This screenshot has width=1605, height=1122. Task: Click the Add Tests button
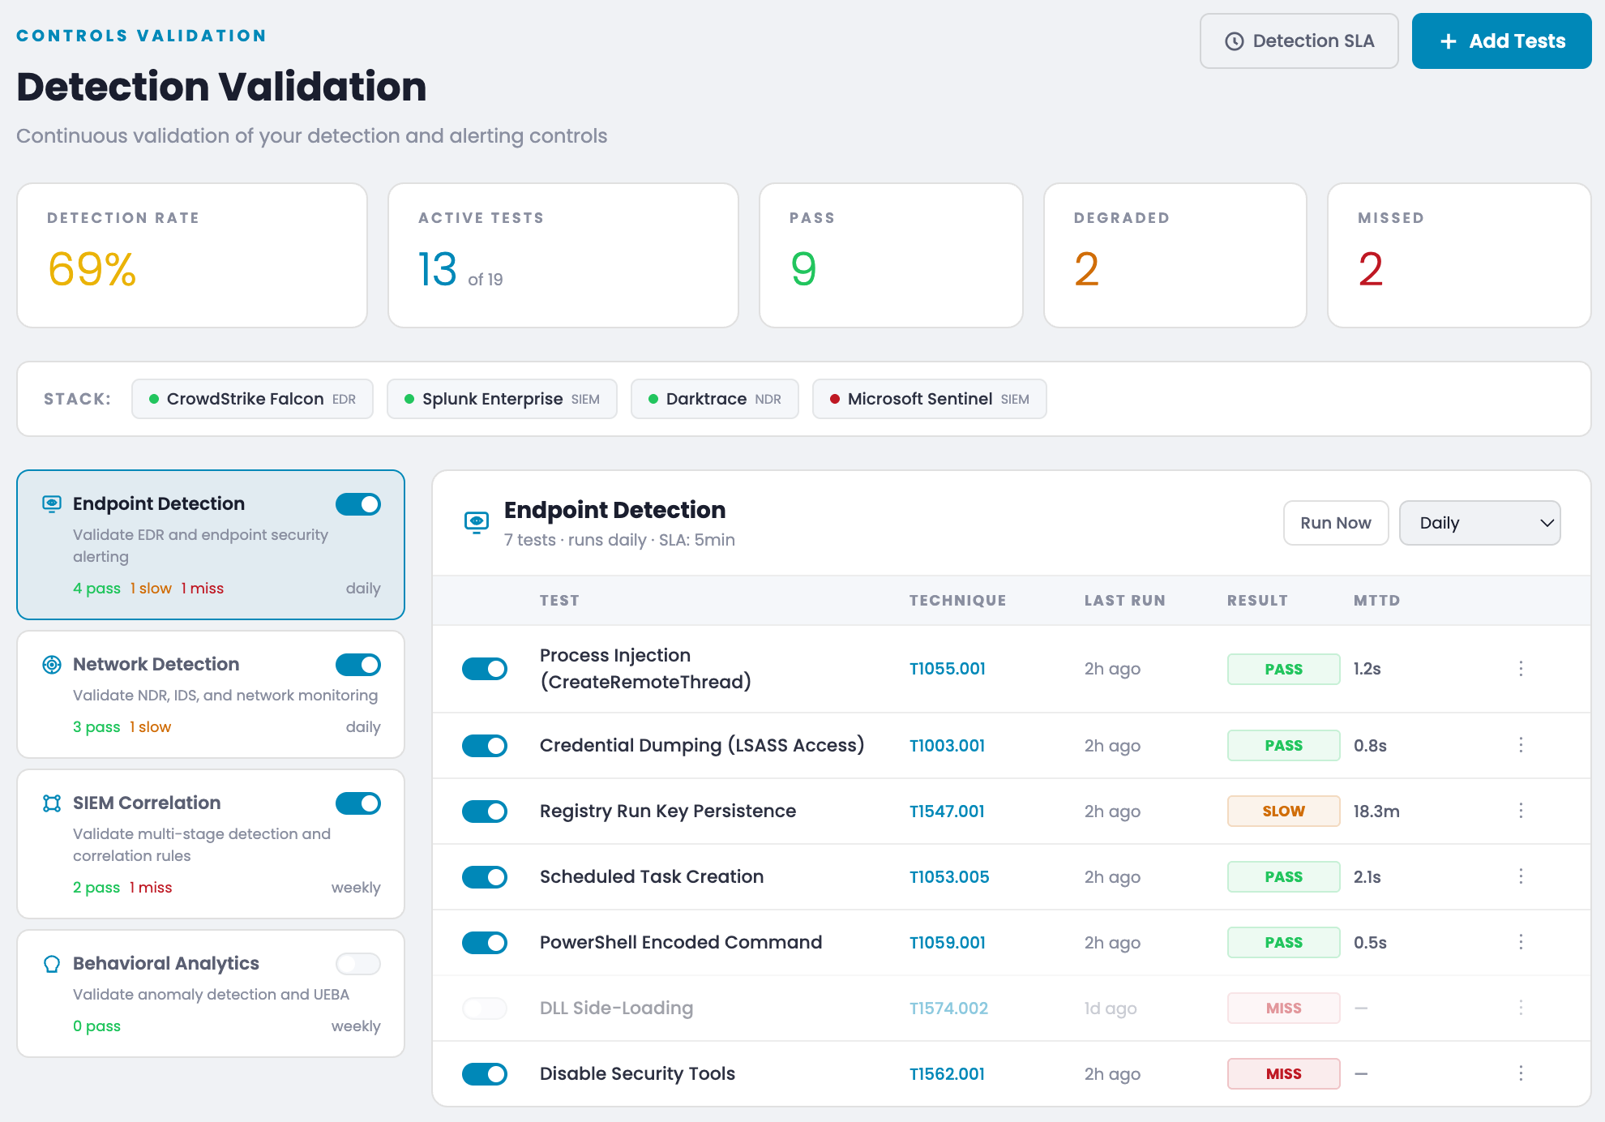pyautogui.click(x=1502, y=41)
